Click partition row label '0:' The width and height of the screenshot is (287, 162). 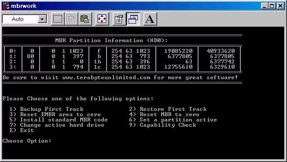pos(13,51)
